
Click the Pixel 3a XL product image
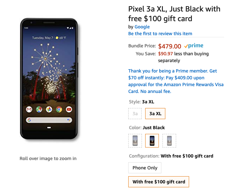click(49, 79)
